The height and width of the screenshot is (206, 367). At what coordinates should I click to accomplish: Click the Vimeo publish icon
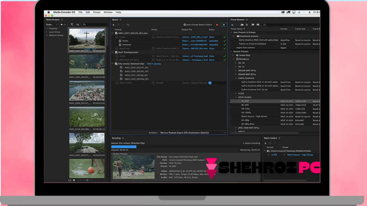(120, 41)
